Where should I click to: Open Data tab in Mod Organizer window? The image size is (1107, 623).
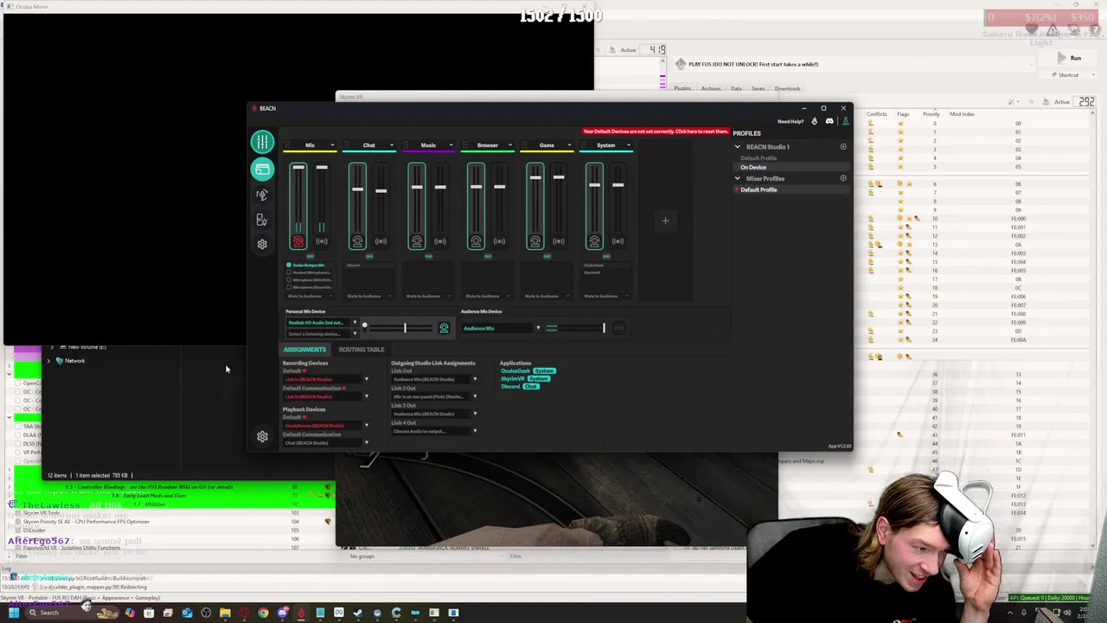click(x=736, y=88)
